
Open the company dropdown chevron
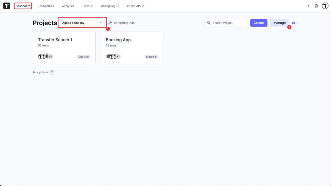101,23
